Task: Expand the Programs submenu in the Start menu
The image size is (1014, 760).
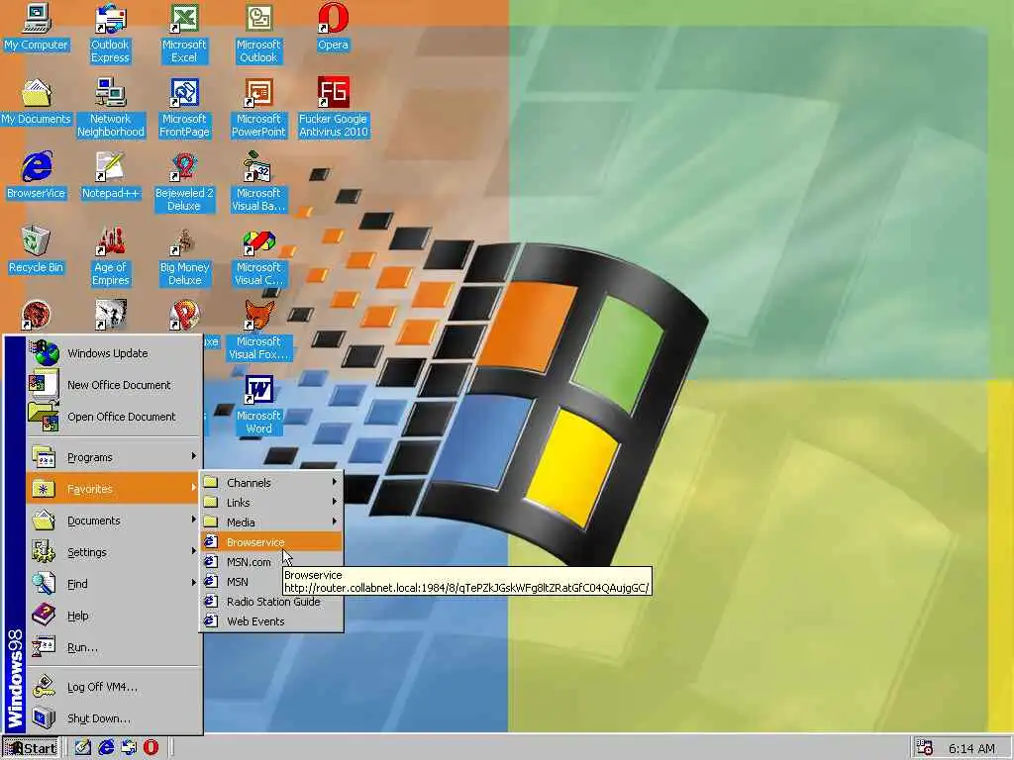Action: coord(114,457)
